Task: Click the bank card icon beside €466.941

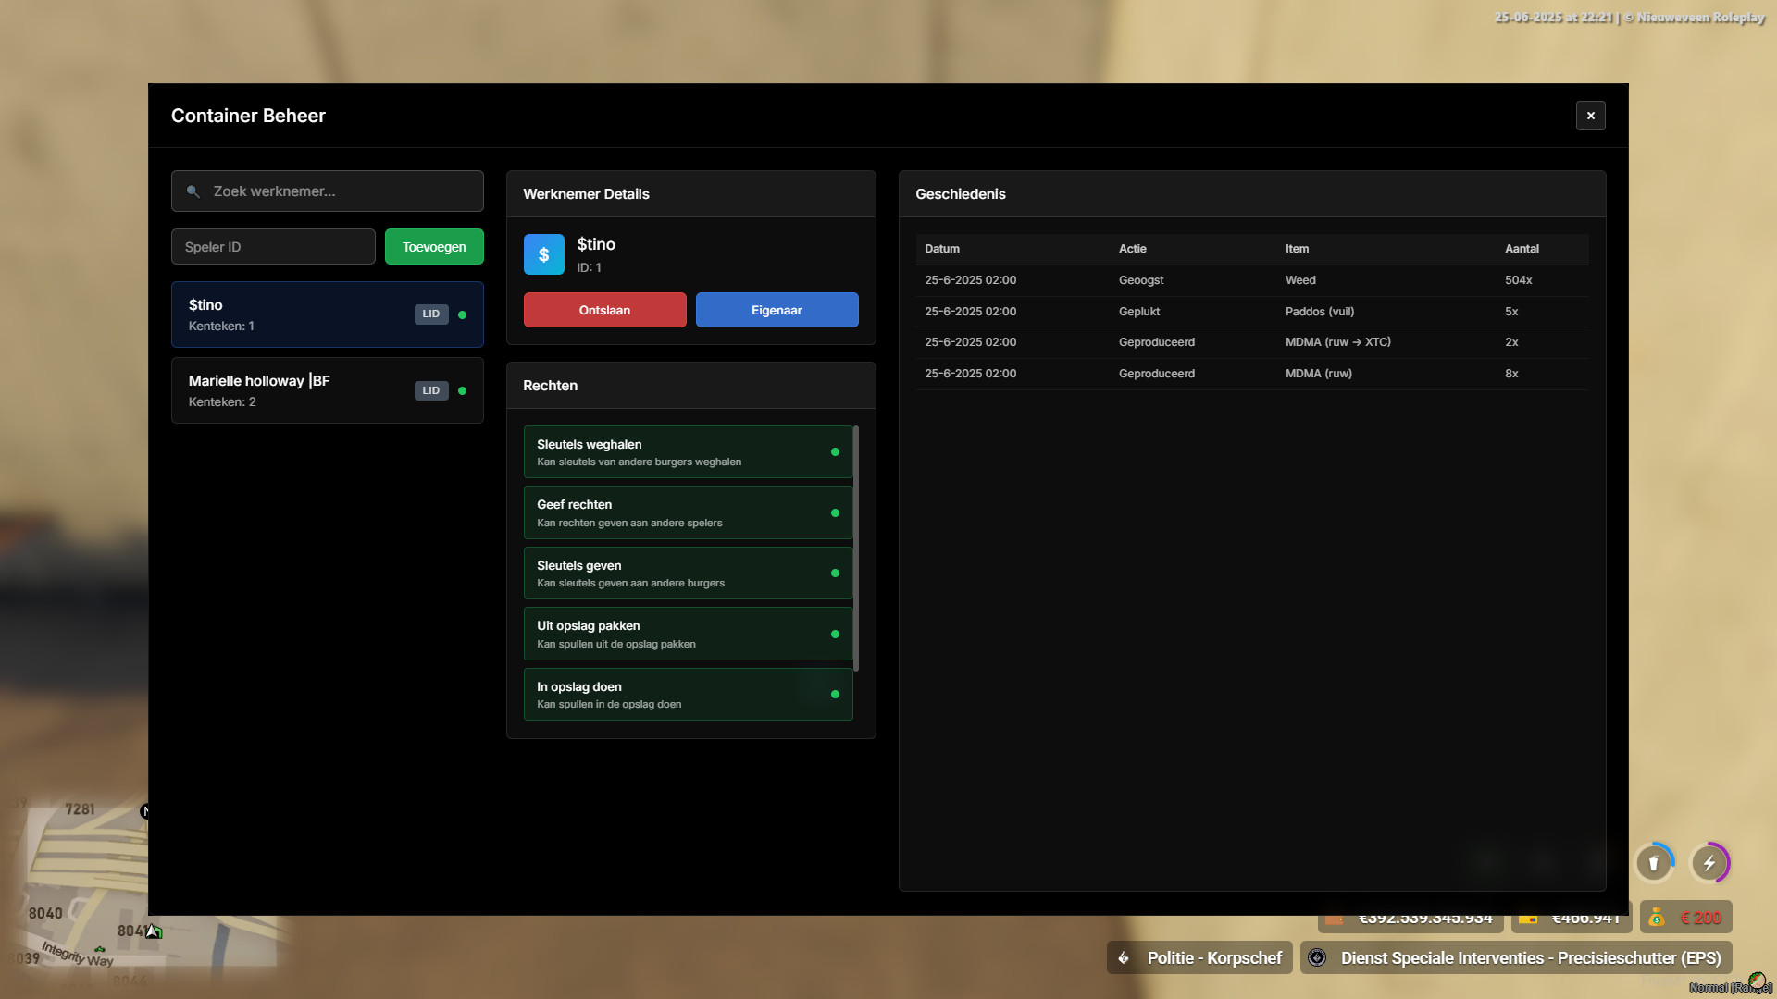Action: click(1528, 919)
